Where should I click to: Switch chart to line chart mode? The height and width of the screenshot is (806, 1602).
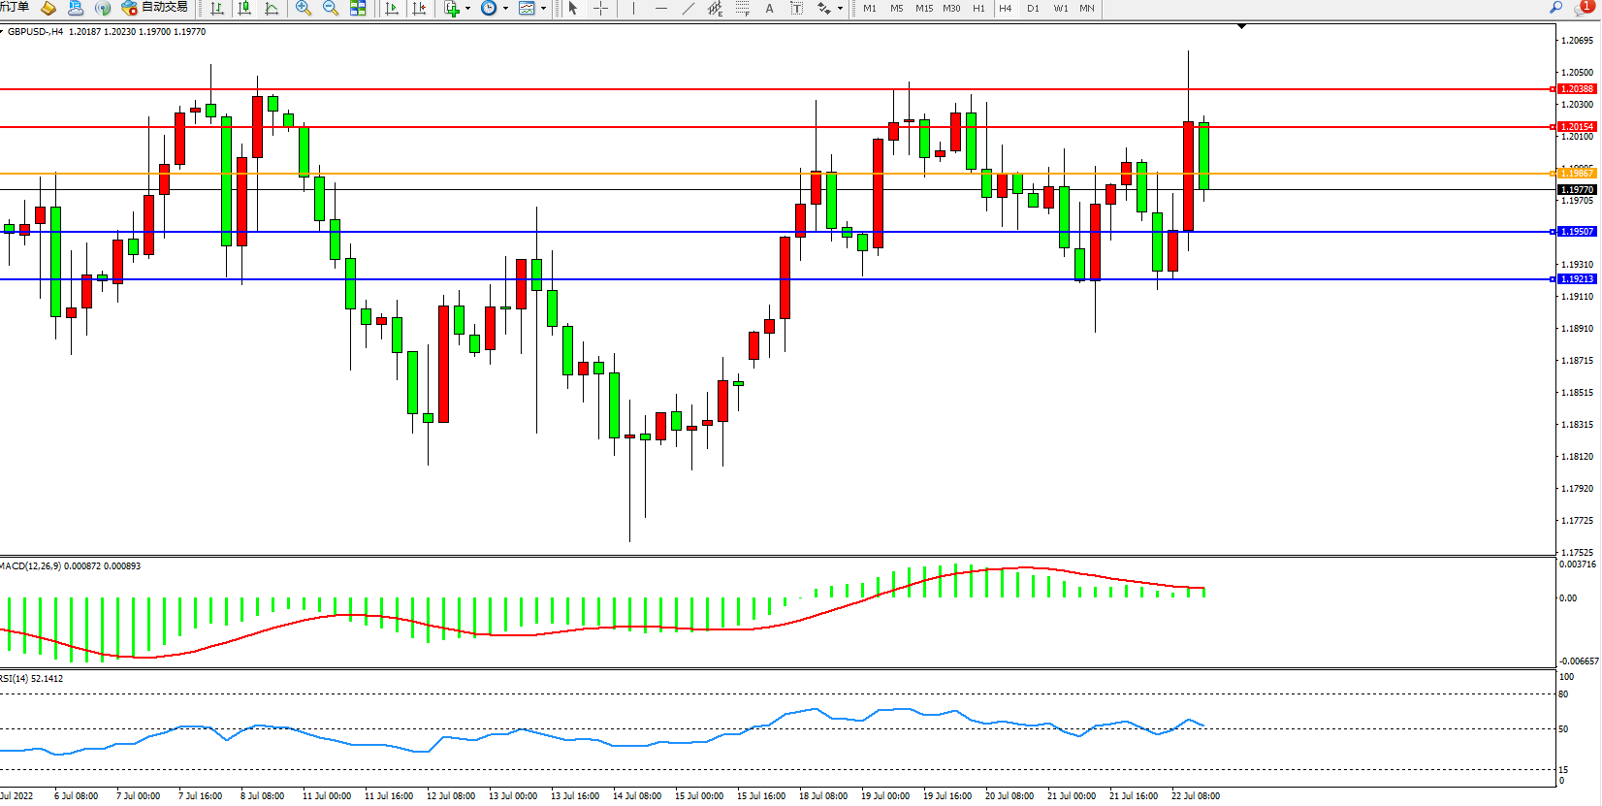point(272,8)
